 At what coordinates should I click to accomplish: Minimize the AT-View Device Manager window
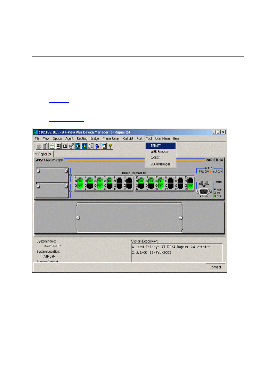[x=214, y=132]
